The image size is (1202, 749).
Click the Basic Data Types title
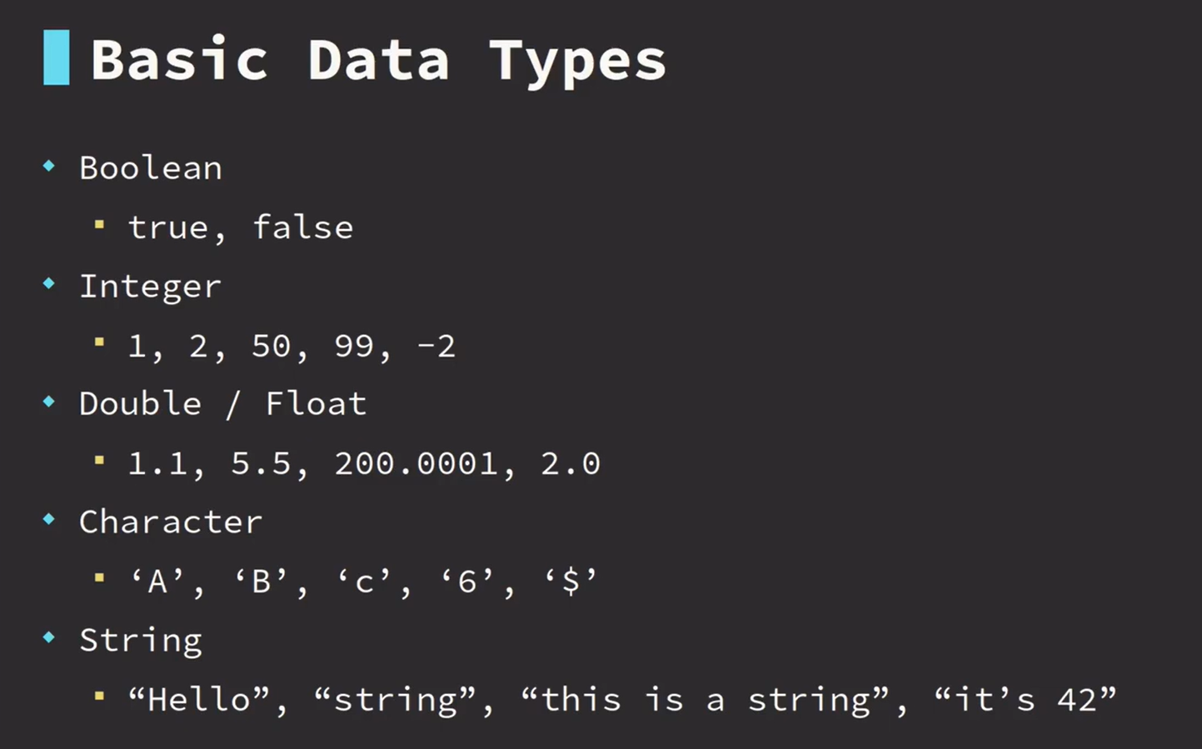[378, 60]
